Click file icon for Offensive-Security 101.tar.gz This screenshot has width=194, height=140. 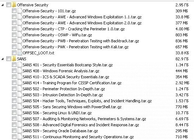[20, 11]
